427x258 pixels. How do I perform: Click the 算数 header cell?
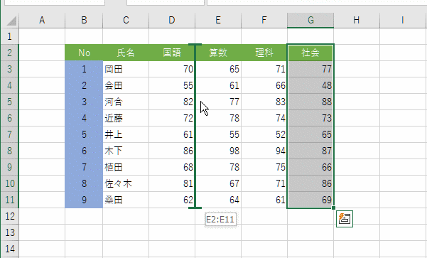tap(218, 53)
